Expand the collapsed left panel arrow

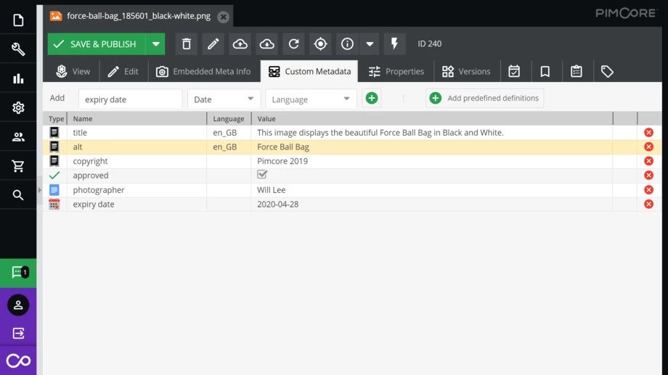point(40,190)
